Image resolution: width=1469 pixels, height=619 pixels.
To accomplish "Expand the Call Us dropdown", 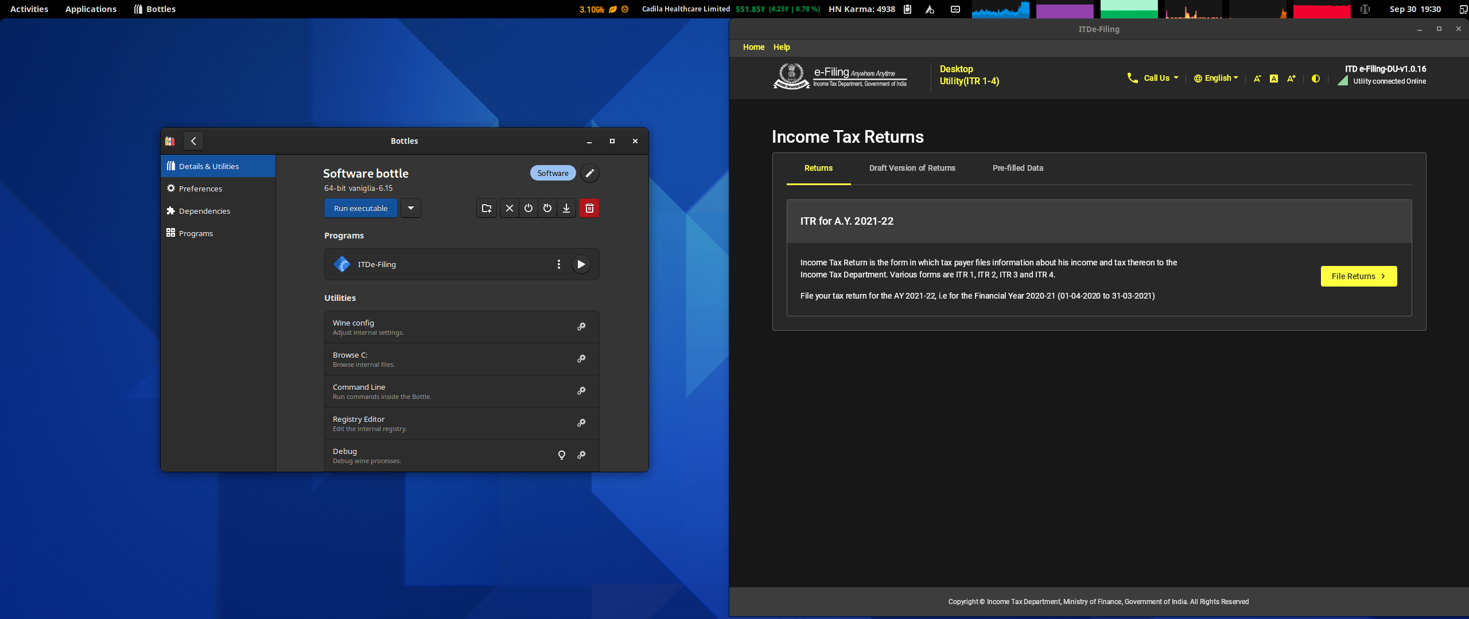I will 1153,78.
